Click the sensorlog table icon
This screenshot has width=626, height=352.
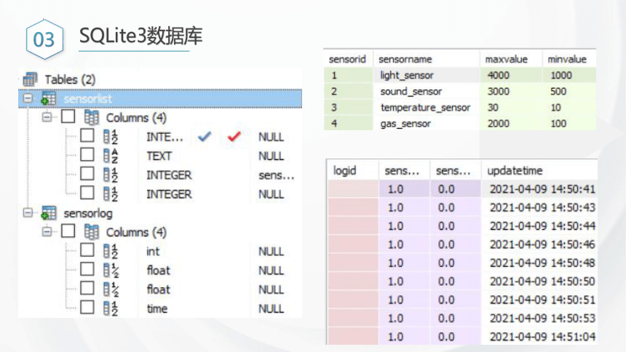(x=48, y=213)
